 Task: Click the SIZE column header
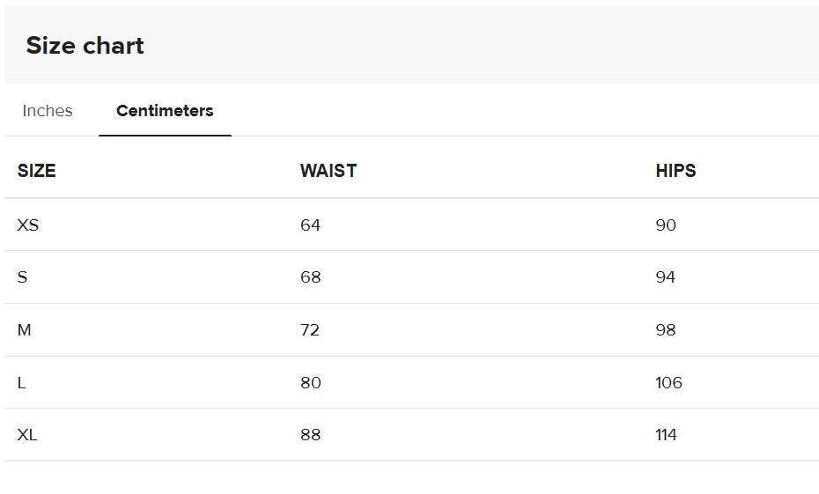[x=37, y=171]
